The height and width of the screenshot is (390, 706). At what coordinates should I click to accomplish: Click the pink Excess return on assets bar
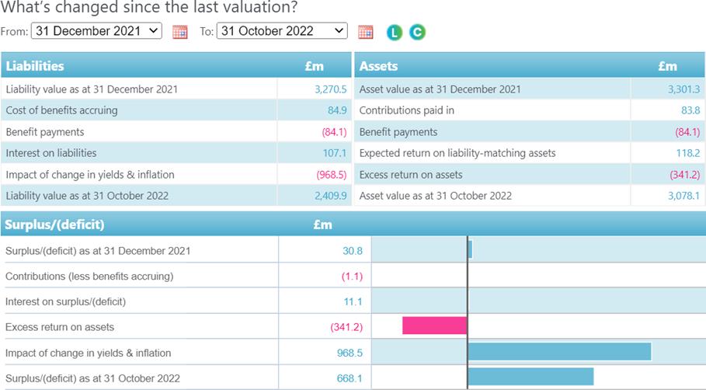[x=434, y=326]
